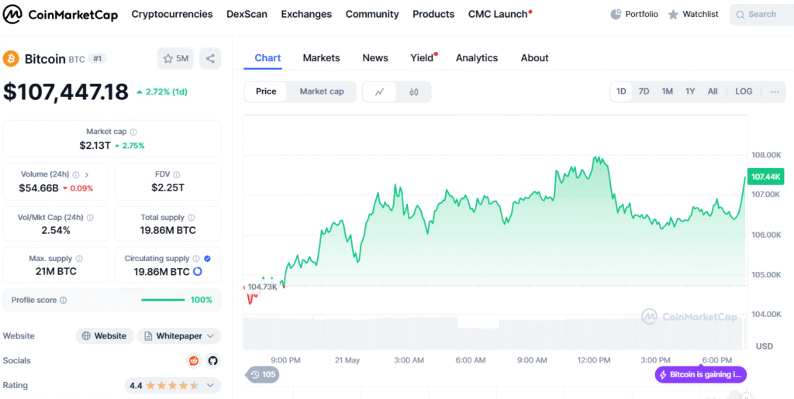Select the 1M time range
Screen dimensions: 794x399
667,91
